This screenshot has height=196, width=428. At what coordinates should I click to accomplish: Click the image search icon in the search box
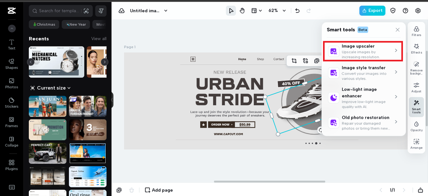pyautogui.click(x=86, y=11)
